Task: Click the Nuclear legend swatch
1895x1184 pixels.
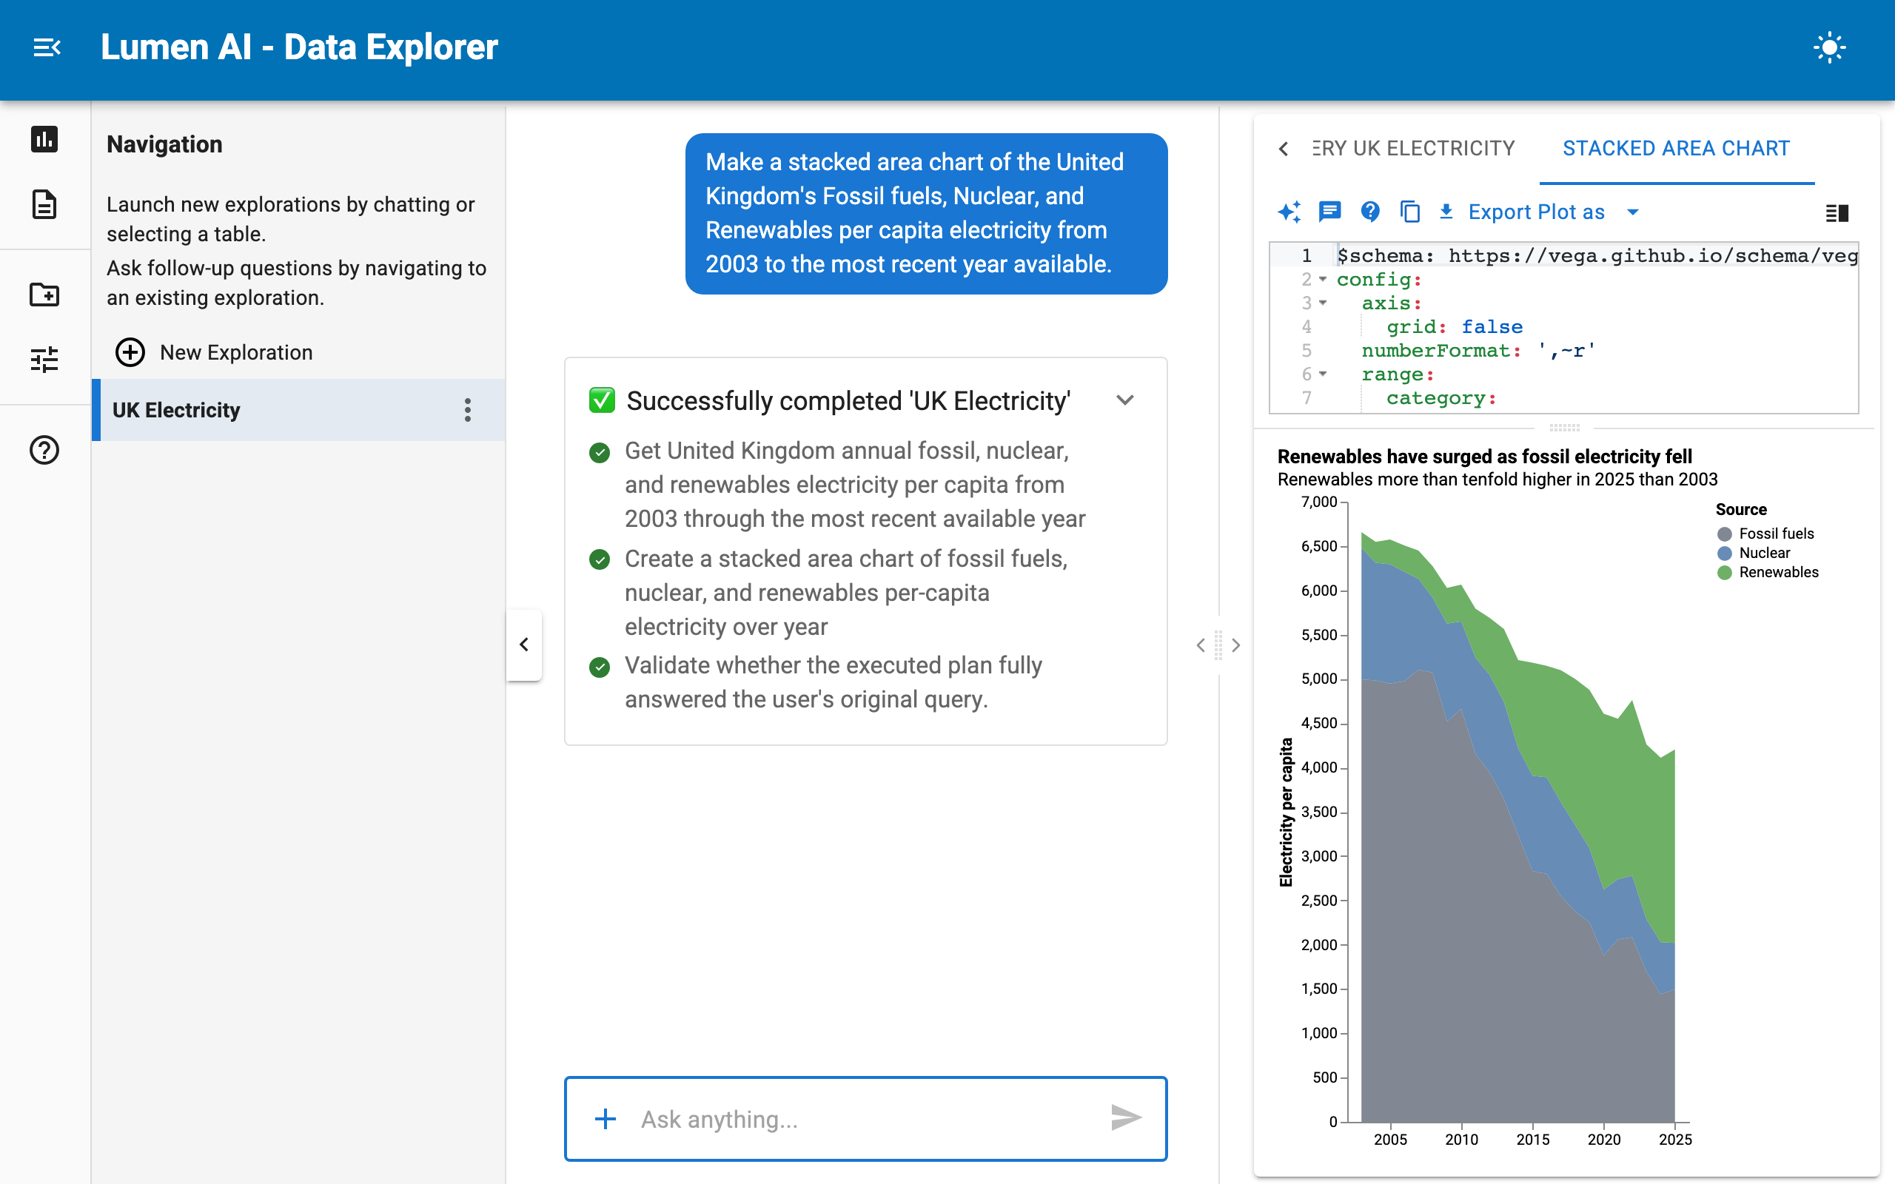Action: [1723, 553]
